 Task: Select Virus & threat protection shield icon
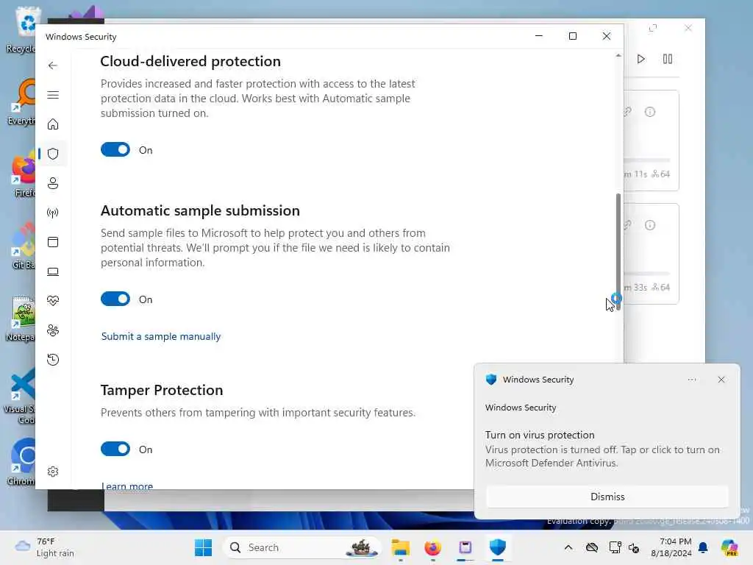point(53,154)
